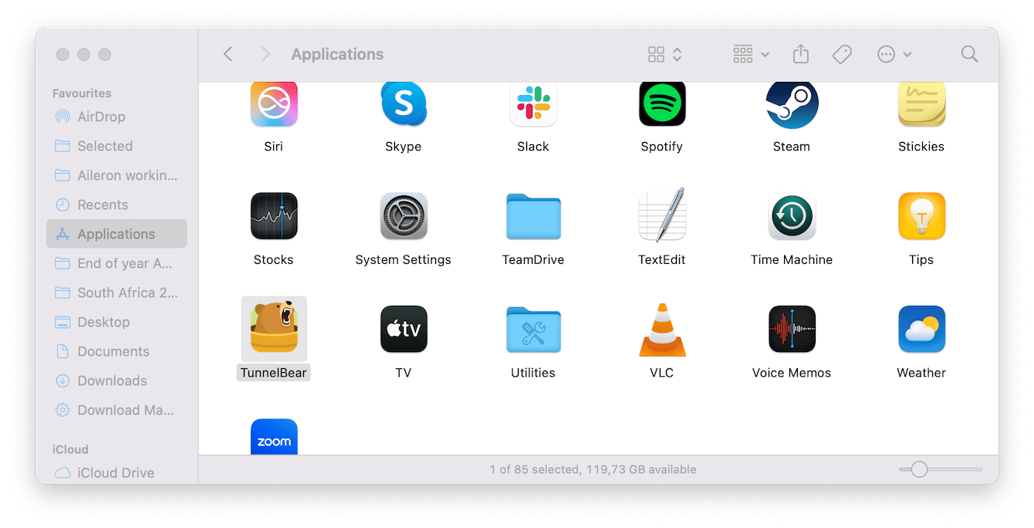Open the grouping options dropdown
Viewport: 1034px width, 528px height.
(x=749, y=54)
